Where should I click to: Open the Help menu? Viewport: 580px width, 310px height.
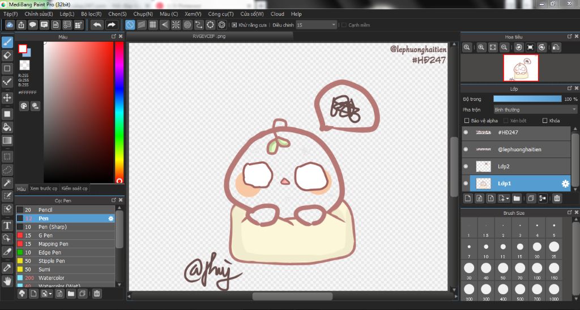pos(296,14)
